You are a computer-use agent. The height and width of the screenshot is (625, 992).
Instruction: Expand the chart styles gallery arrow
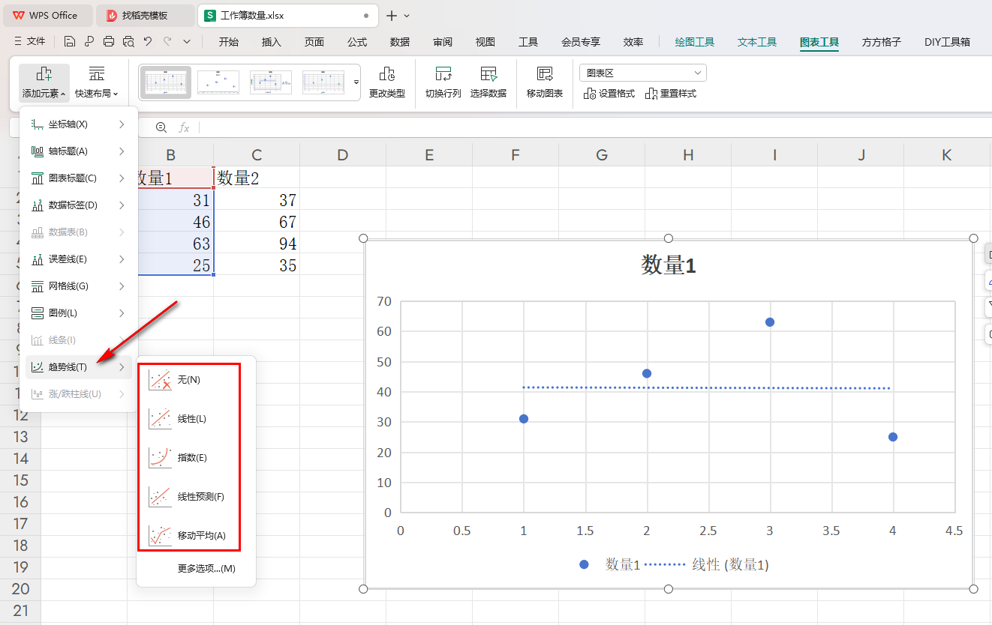[x=356, y=82]
